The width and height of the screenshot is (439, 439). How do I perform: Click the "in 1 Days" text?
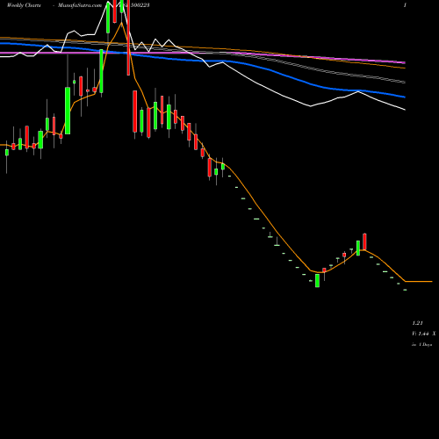pos(422,345)
